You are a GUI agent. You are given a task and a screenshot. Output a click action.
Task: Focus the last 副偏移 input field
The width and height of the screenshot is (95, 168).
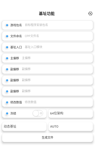coord(57,91)
